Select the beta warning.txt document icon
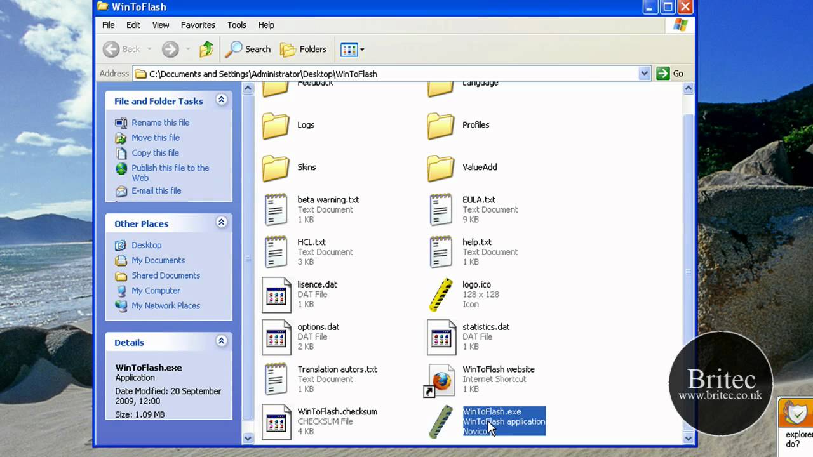The width and height of the screenshot is (813, 457). pyautogui.click(x=276, y=209)
